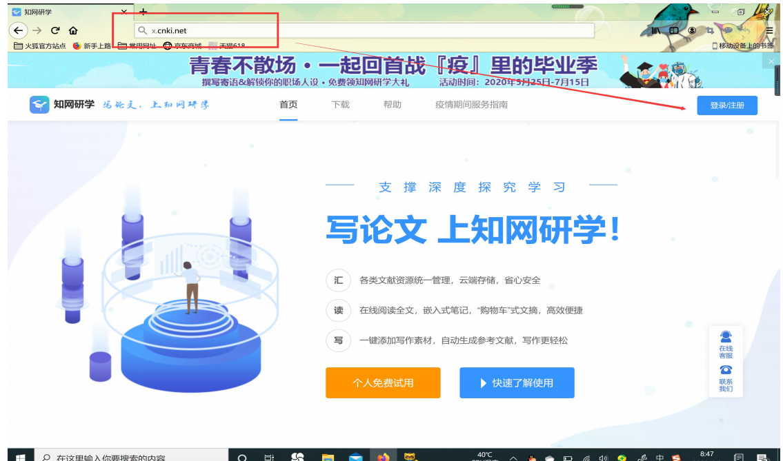The height and width of the screenshot is (461, 783).
Task: Click the browser back arrow button
Action: 18,30
